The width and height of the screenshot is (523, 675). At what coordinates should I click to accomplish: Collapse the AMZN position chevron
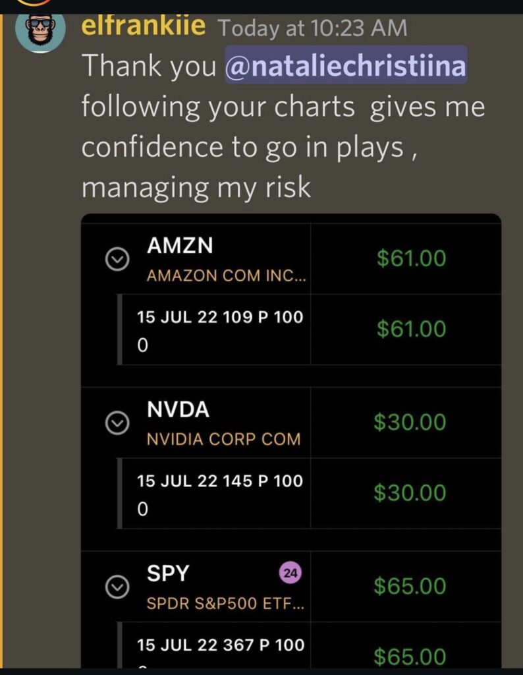click(117, 261)
